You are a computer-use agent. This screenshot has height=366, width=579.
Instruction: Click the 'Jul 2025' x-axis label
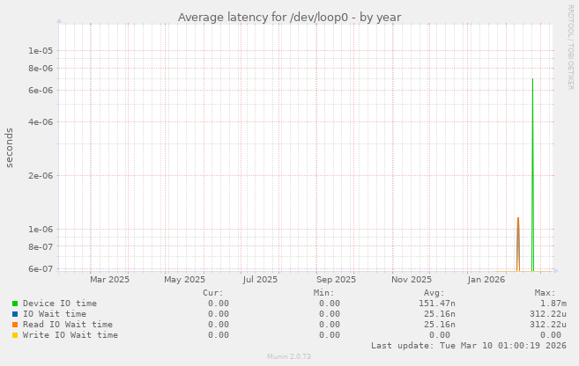pos(260,280)
